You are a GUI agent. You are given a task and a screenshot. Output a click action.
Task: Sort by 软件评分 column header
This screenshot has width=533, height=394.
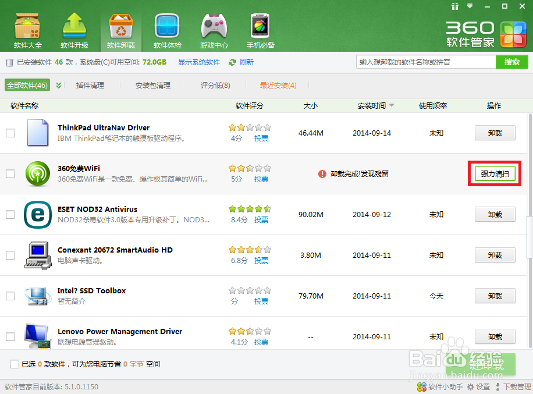click(x=250, y=106)
